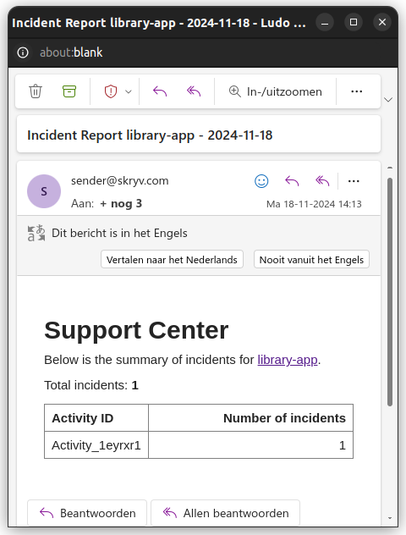Click the reply all arrows in the top toolbar
Screen dimensions: 406x535
[x=194, y=91]
